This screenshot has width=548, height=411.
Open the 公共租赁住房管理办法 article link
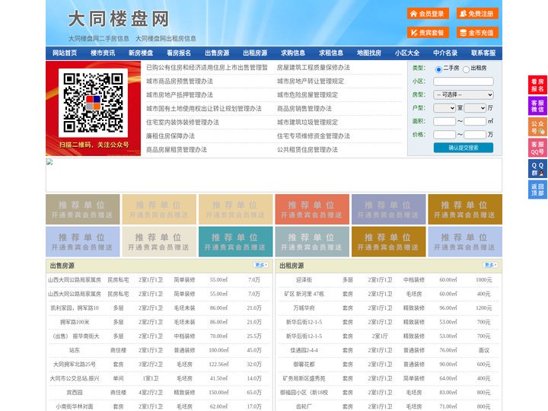pos(307,150)
